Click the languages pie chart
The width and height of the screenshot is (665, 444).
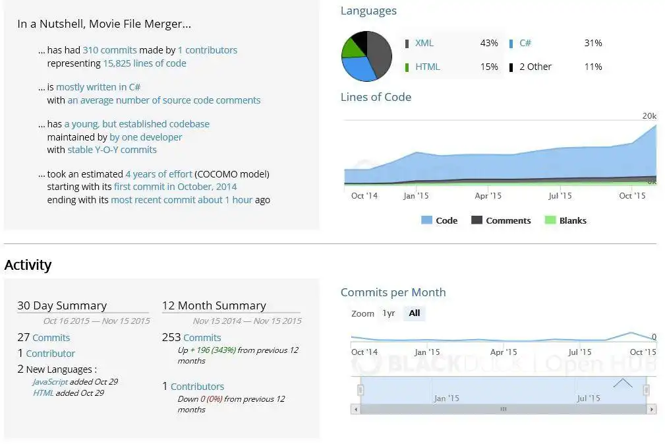point(366,56)
